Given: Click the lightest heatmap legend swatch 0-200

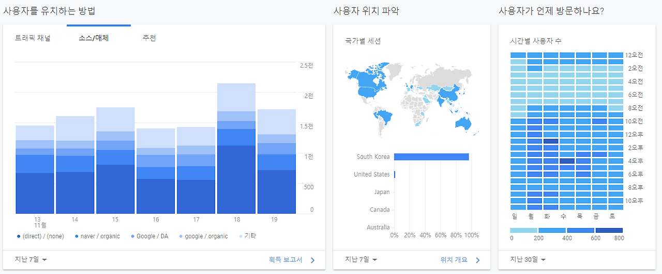Looking at the screenshot, I should click(524, 230).
